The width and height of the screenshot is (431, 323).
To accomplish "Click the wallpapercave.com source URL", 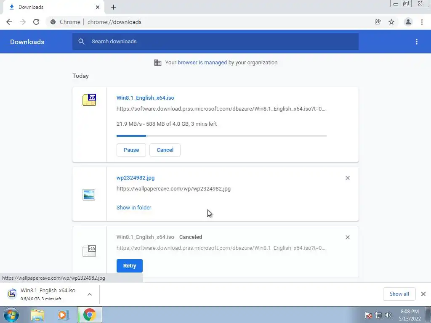I will coord(173,189).
